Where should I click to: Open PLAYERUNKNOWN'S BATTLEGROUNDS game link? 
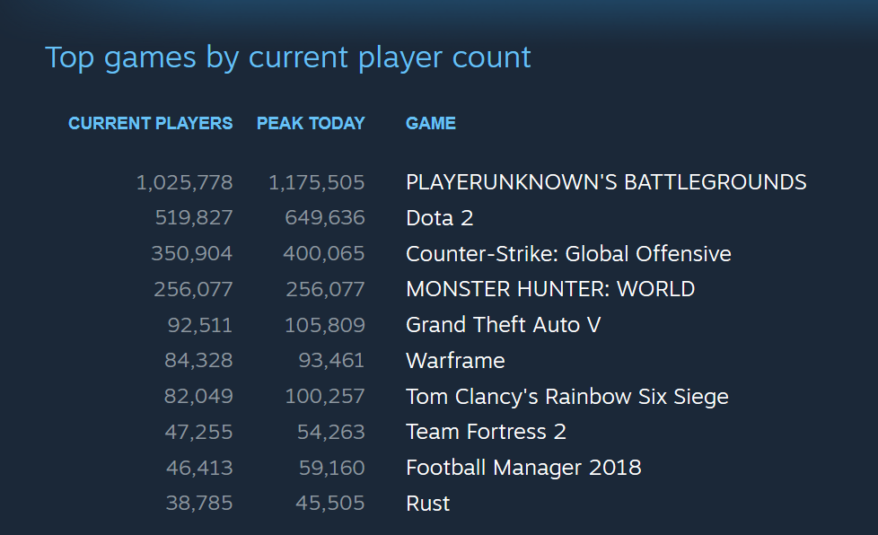606,182
